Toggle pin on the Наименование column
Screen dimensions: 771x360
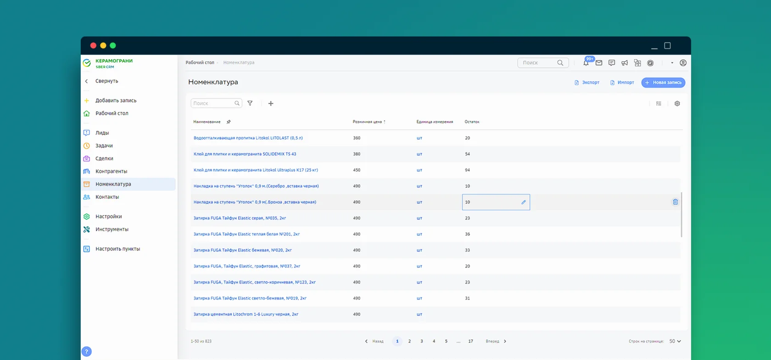(x=229, y=122)
